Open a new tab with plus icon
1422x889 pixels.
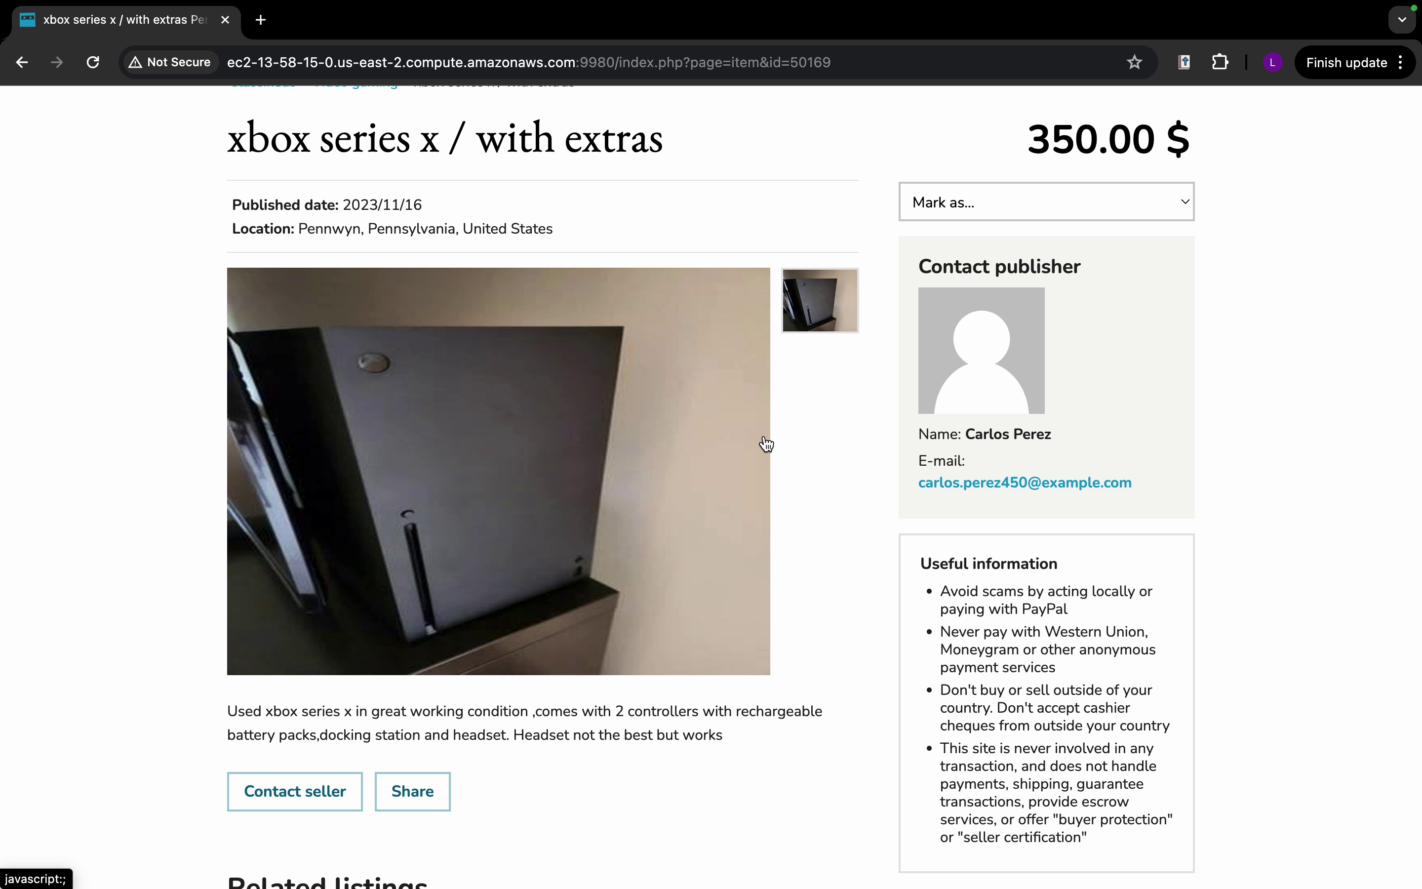(x=261, y=20)
